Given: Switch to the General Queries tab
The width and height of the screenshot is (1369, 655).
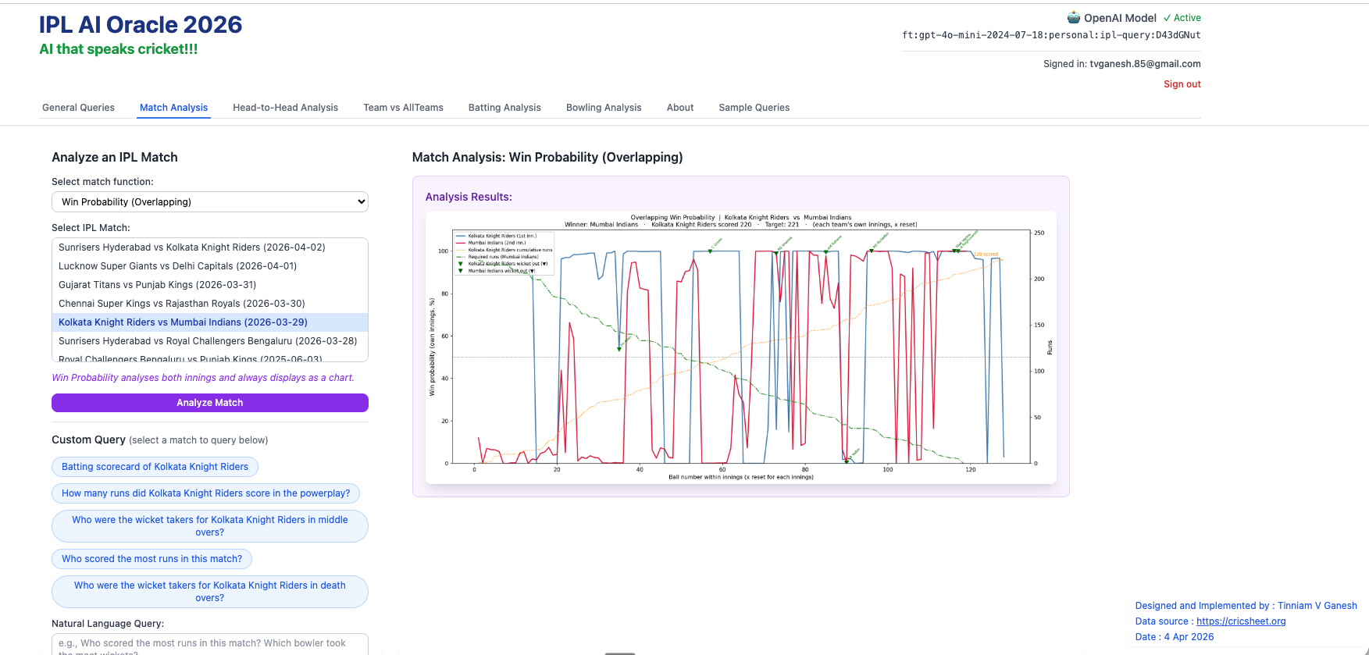Looking at the screenshot, I should pyautogui.click(x=78, y=108).
